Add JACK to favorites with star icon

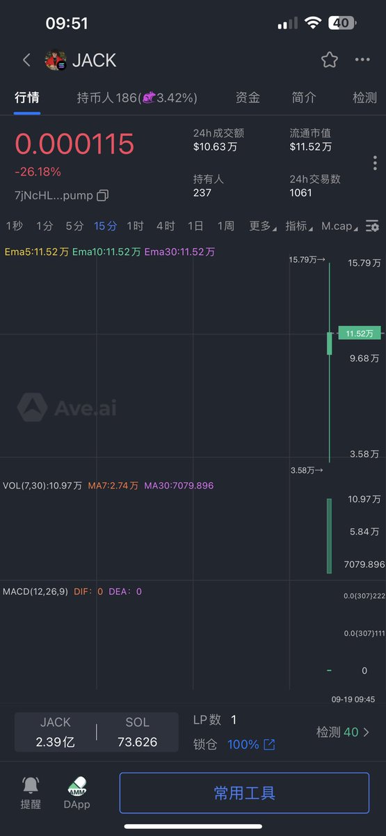(x=330, y=60)
